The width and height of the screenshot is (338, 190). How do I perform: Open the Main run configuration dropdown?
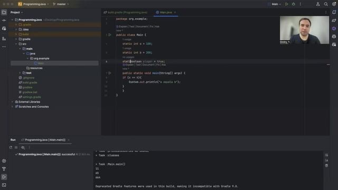[275, 4]
